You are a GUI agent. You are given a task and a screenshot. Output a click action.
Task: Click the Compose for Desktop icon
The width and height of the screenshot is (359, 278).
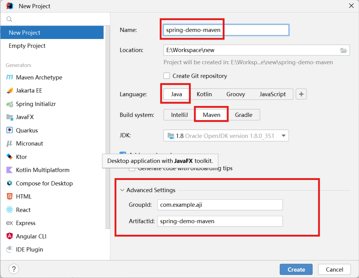[x=9, y=183]
